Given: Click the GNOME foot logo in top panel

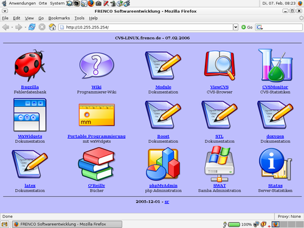Looking at the screenshot, I should tap(4, 3).
